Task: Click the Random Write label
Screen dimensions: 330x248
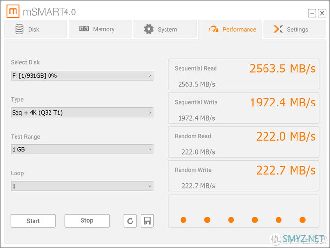Action: point(193,170)
